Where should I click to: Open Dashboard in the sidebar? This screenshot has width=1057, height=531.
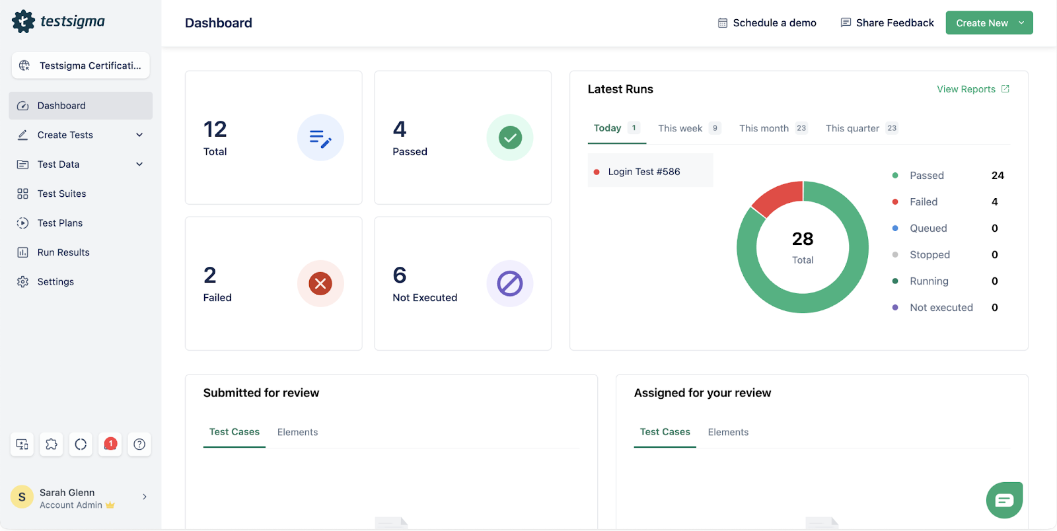(81, 106)
